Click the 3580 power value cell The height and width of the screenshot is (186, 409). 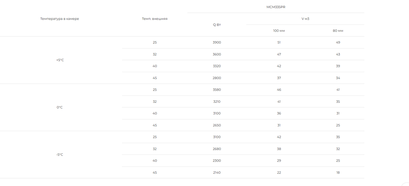[x=217, y=90]
